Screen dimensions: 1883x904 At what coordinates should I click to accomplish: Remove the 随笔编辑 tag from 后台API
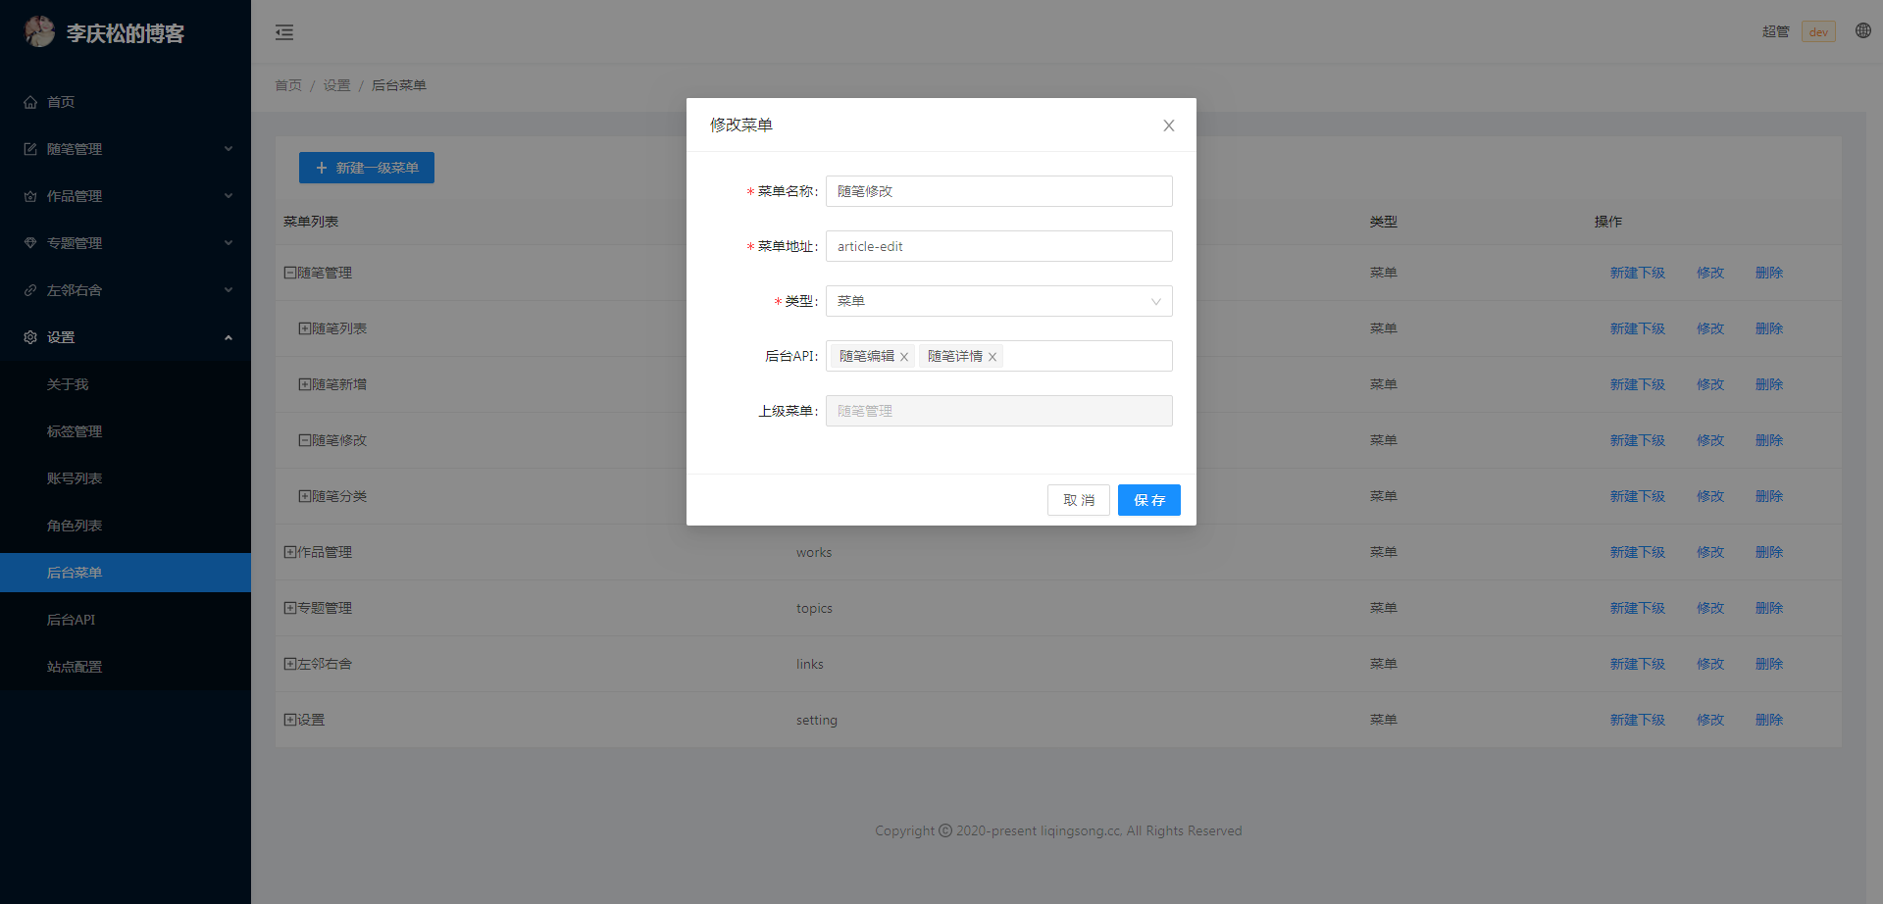tap(904, 357)
